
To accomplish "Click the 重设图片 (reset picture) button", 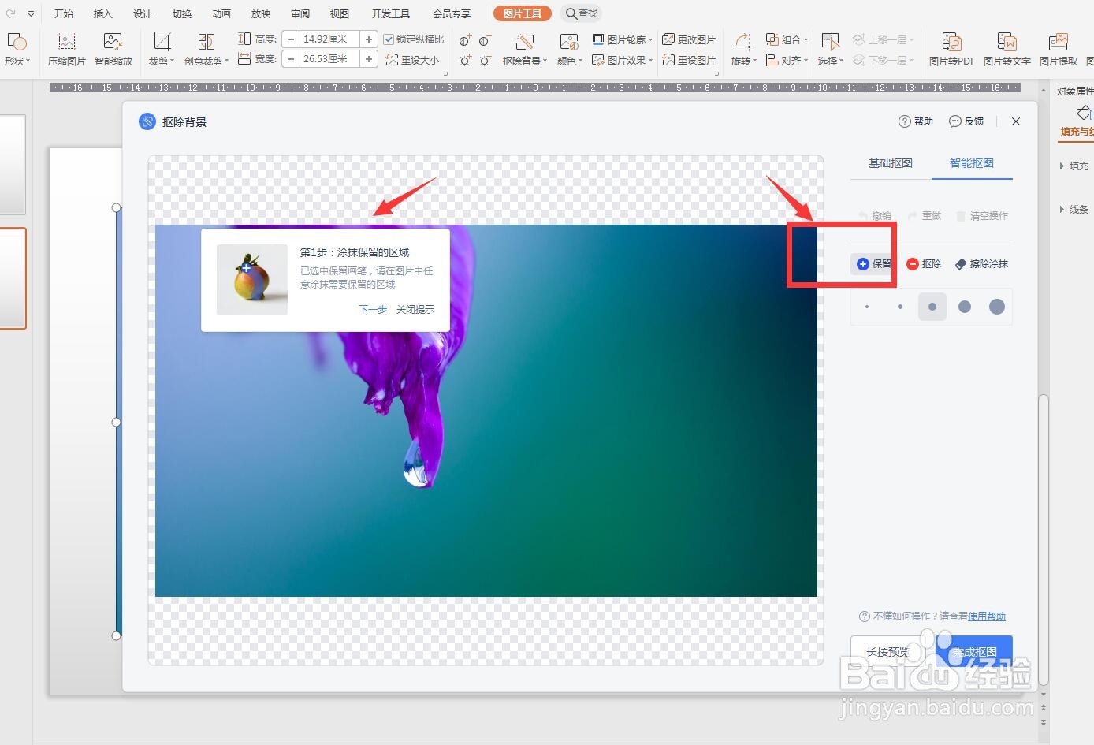I will (x=689, y=60).
